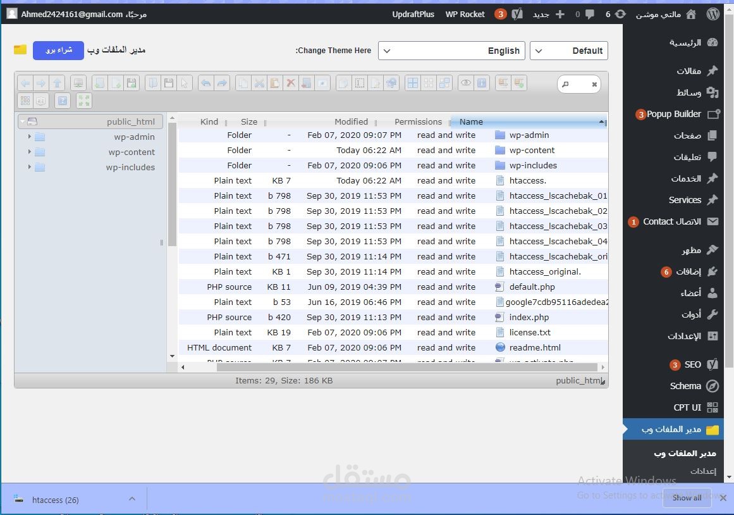734x515 pixels.
Task: Click the Forward arrow in the file manager toolbar
Action: coord(41,84)
